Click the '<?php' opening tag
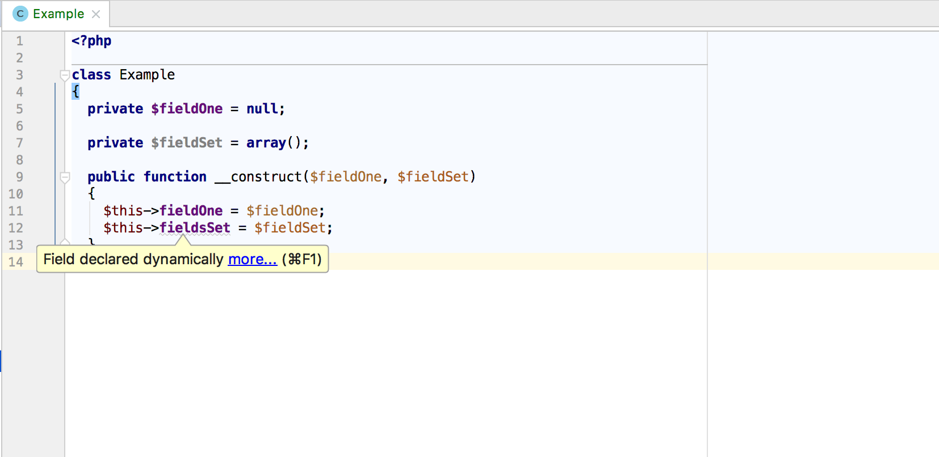 (91, 41)
